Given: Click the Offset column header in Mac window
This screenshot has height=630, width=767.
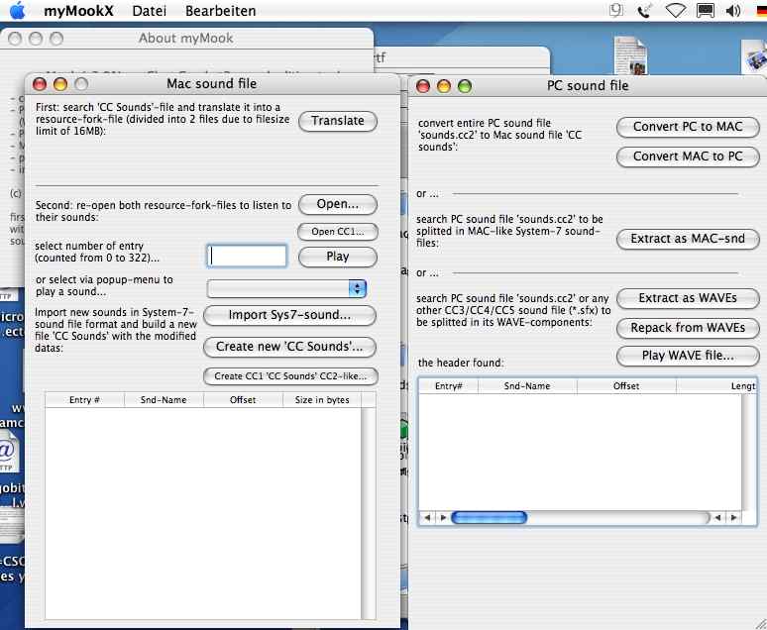Looking at the screenshot, I should 243,399.
